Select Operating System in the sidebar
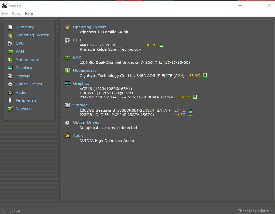Image resolution: width=275 pixels, height=214 pixels. click(32, 35)
